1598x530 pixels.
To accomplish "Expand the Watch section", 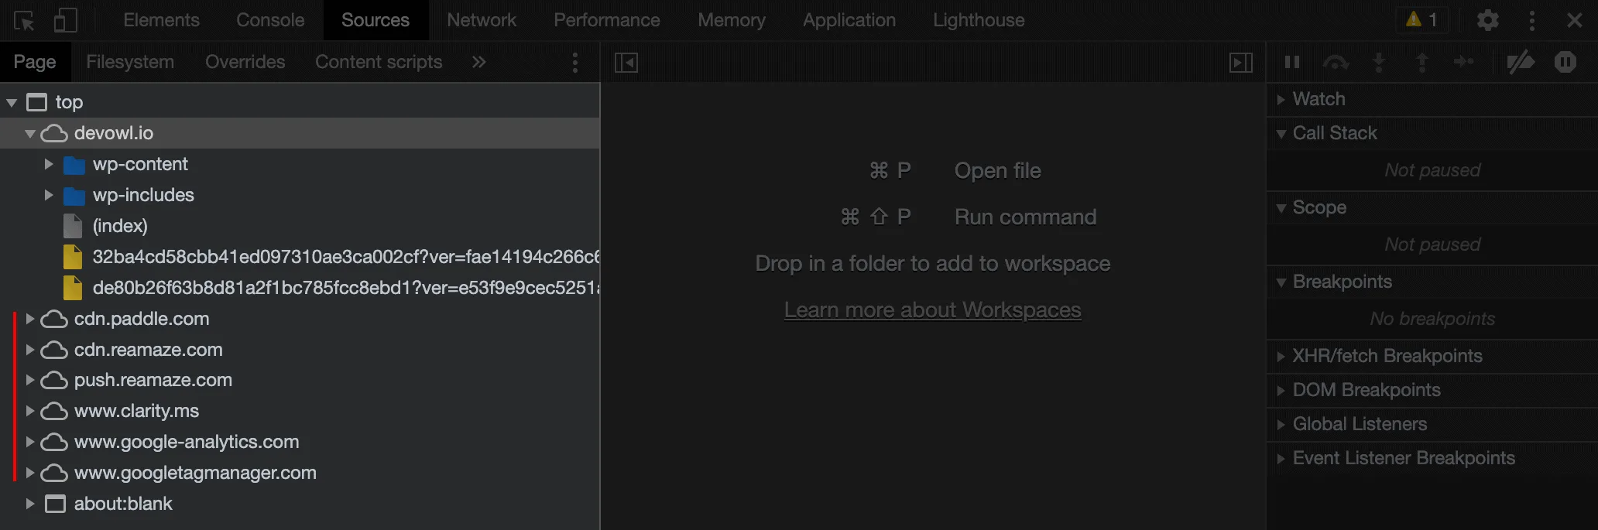I will 1281,99.
